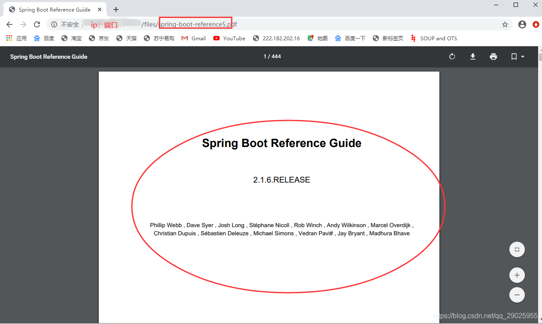Open the Gmail bookmark
Screen dimensions: 542x324
(x=194, y=38)
